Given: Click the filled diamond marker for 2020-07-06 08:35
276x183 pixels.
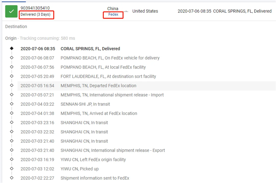Looking at the screenshot, I should 11,48.
